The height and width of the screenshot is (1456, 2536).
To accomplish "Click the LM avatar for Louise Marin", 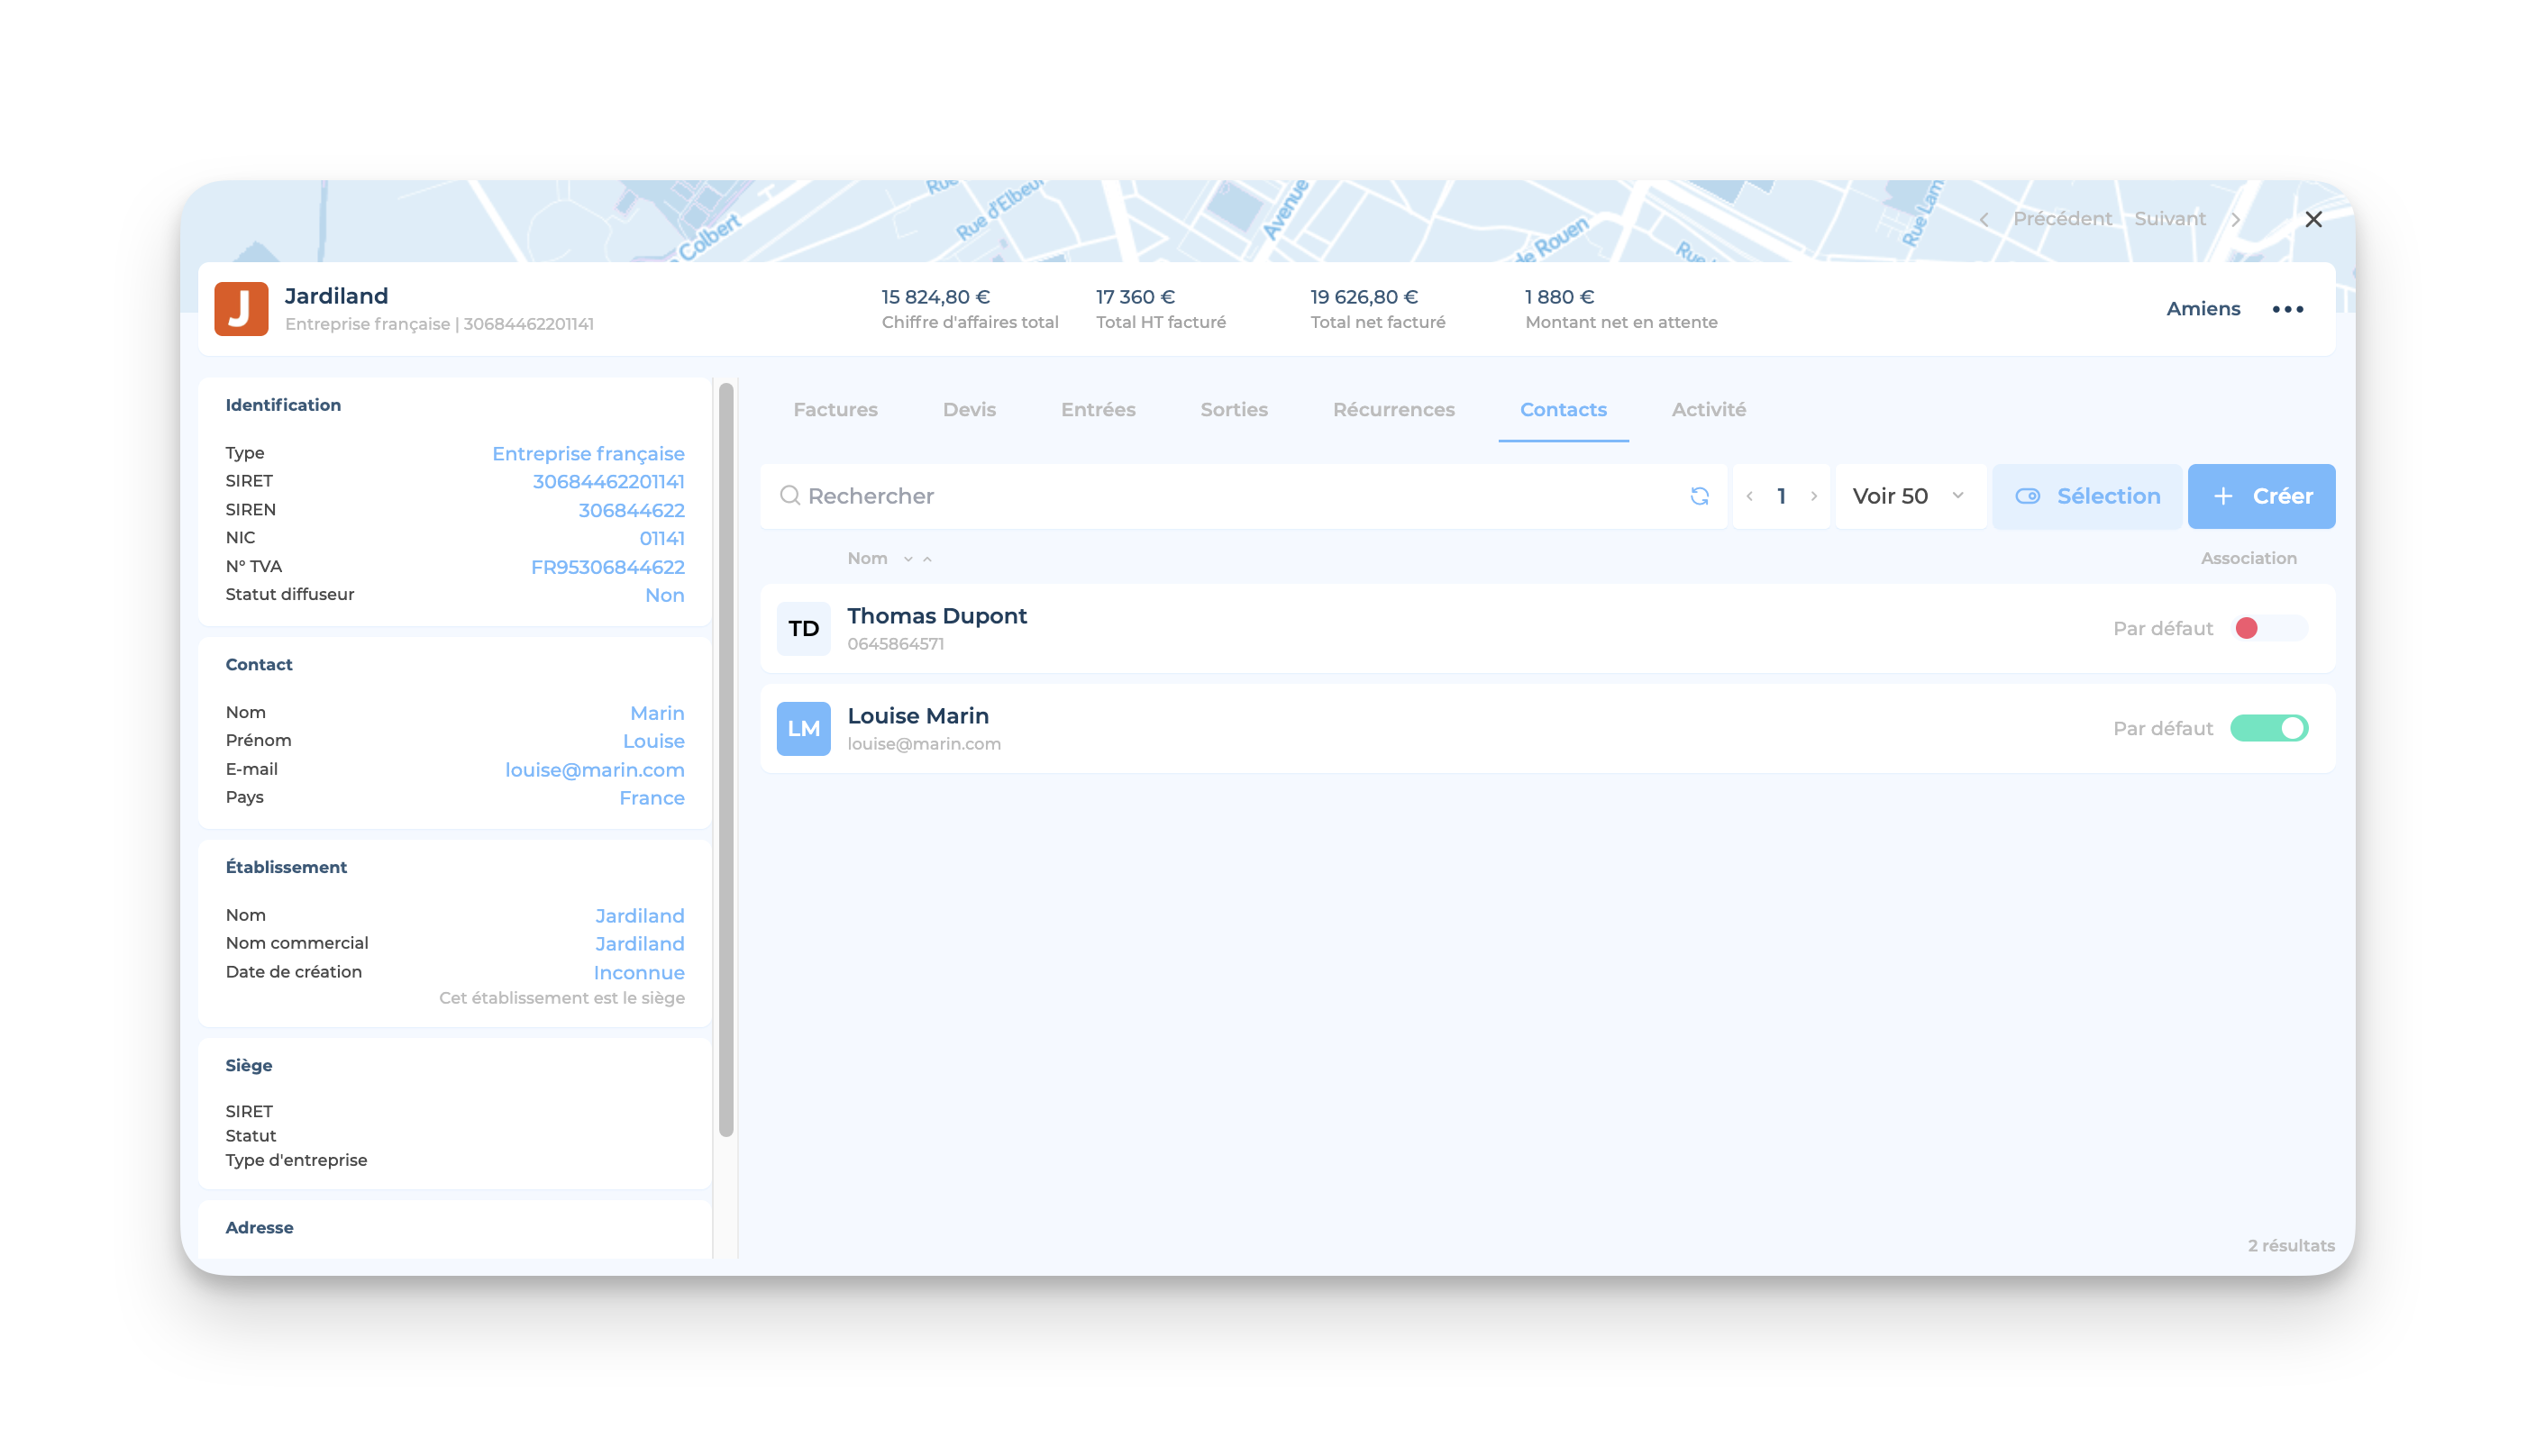I will click(803, 728).
